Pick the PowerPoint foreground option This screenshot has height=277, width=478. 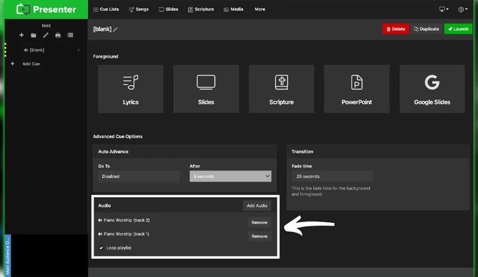coord(357,89)
